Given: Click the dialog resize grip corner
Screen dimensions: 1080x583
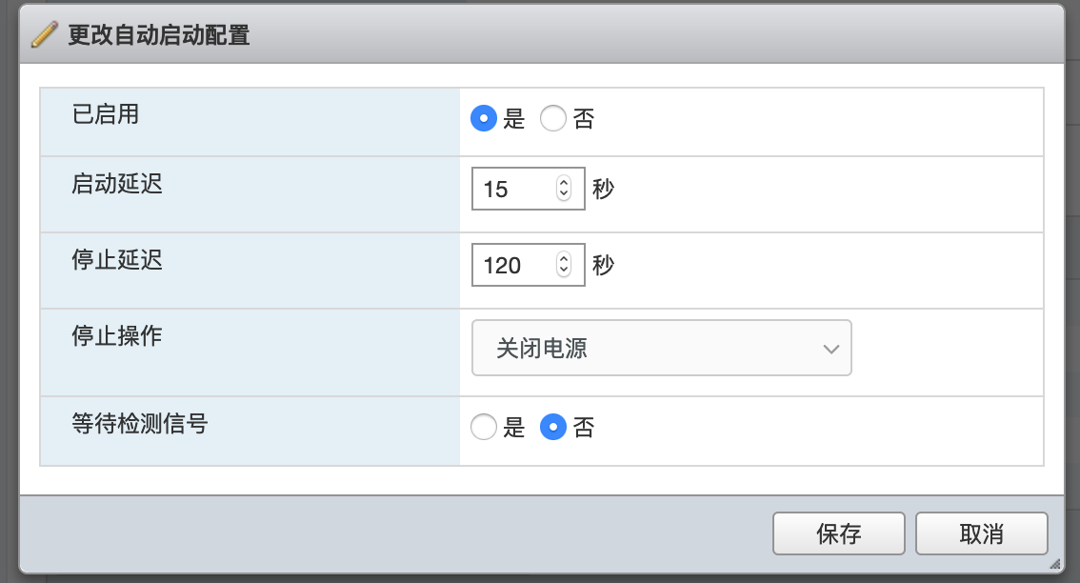Looking at the screenshot, I should coord(1055,564).
